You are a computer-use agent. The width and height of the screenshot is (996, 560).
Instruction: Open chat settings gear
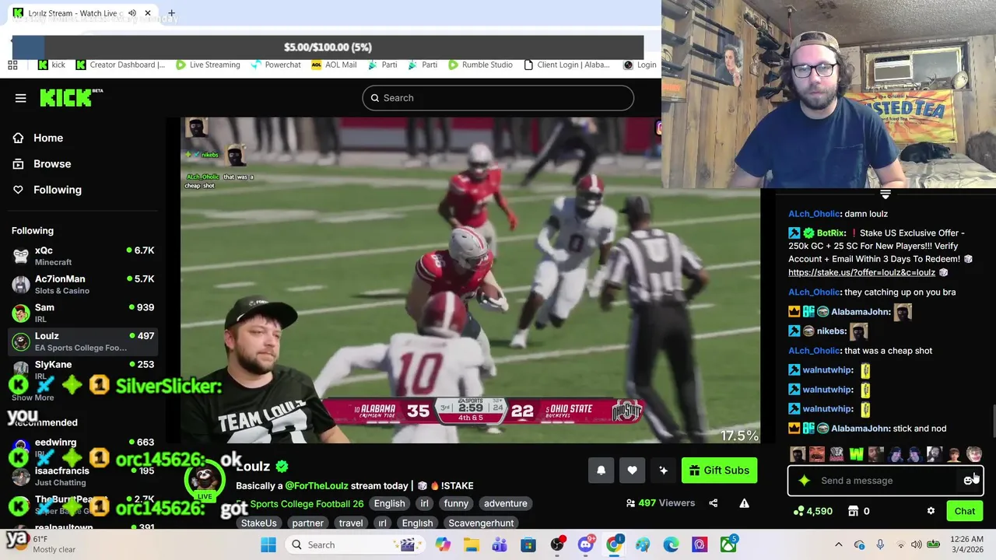pos(931,511)
